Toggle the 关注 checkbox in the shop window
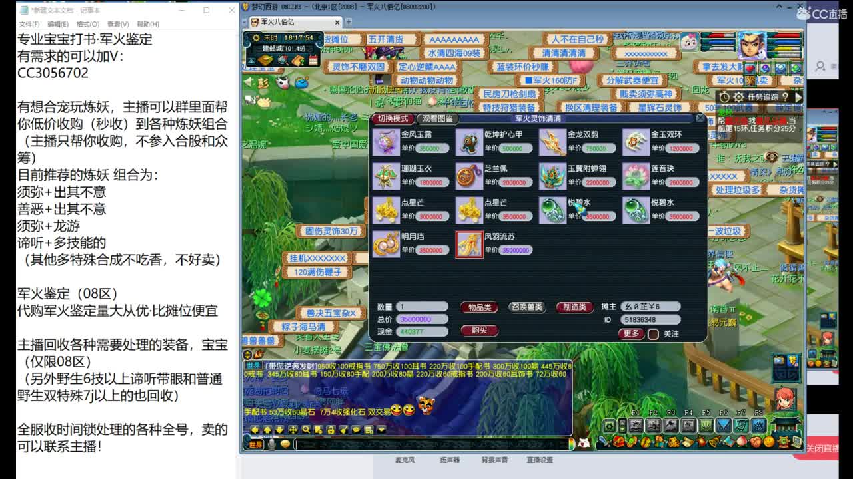Screen dimensions: 853x479 point(654,335)
